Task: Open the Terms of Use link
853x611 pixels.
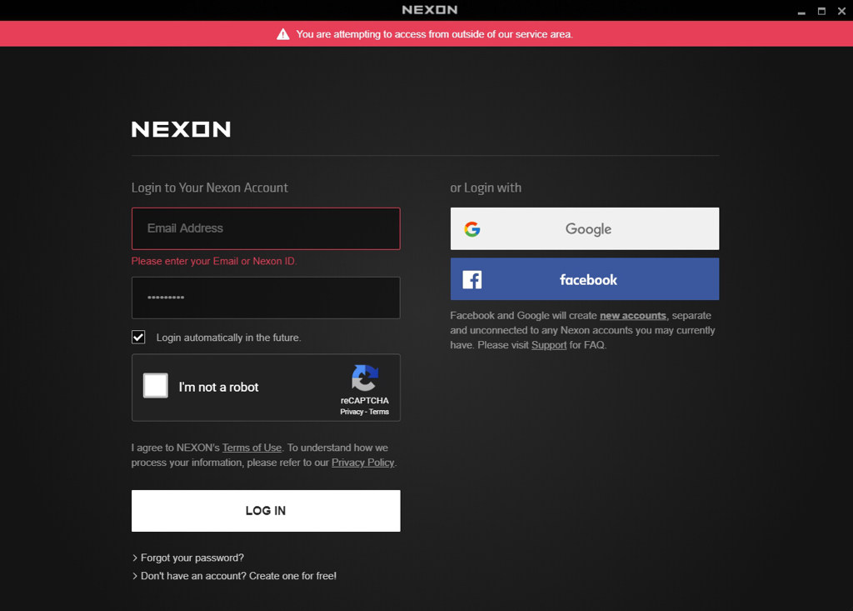Action: tap(252, 448)
